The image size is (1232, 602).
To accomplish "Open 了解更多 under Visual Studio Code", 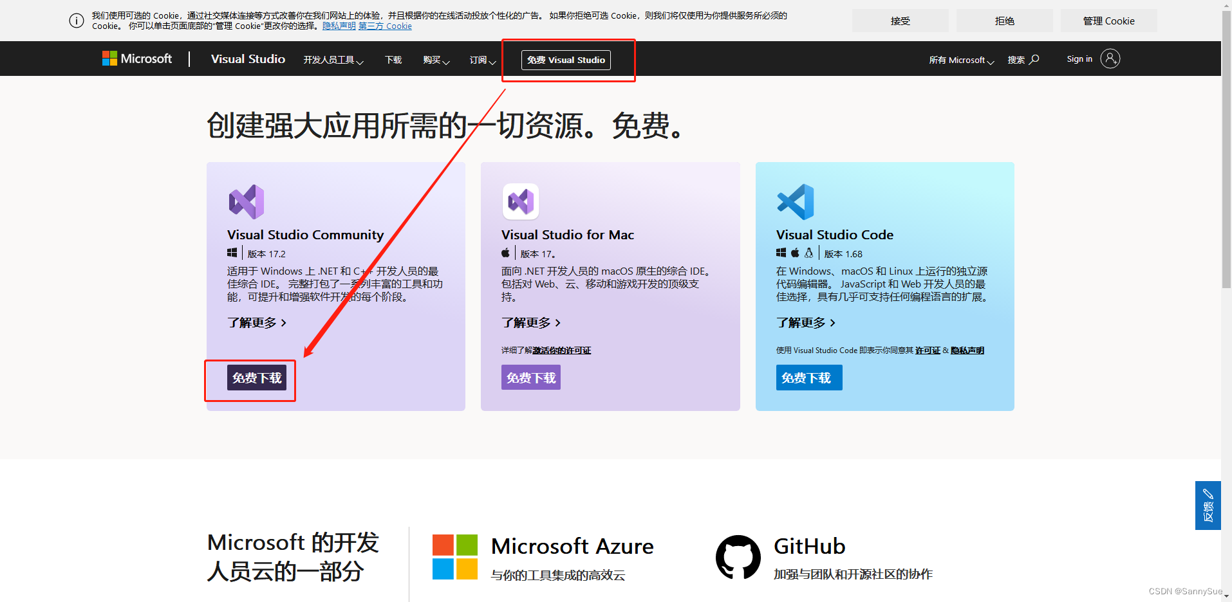I will click(x=806, y=322).
